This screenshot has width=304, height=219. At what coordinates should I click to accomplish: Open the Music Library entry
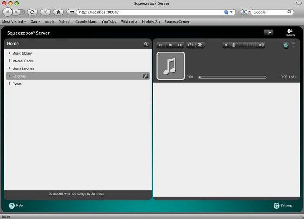[x=22, y=53]
